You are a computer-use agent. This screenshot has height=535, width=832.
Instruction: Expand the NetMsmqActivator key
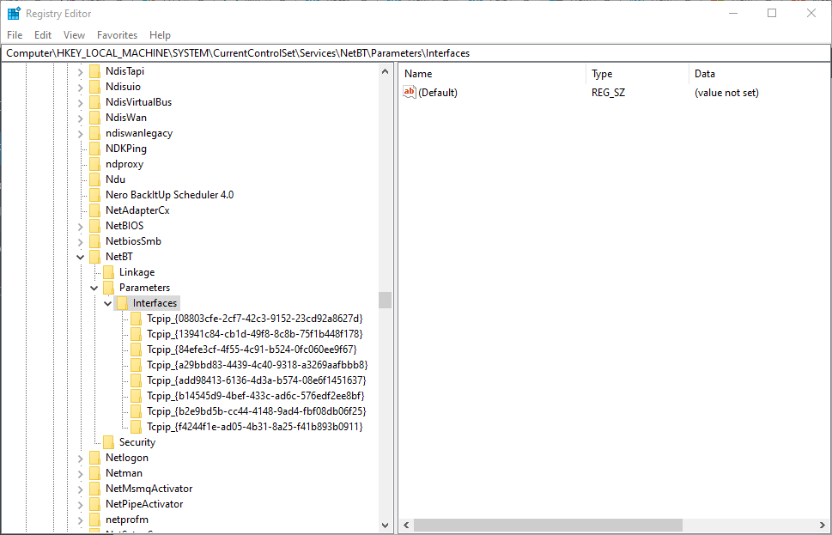tap(80, 489)
